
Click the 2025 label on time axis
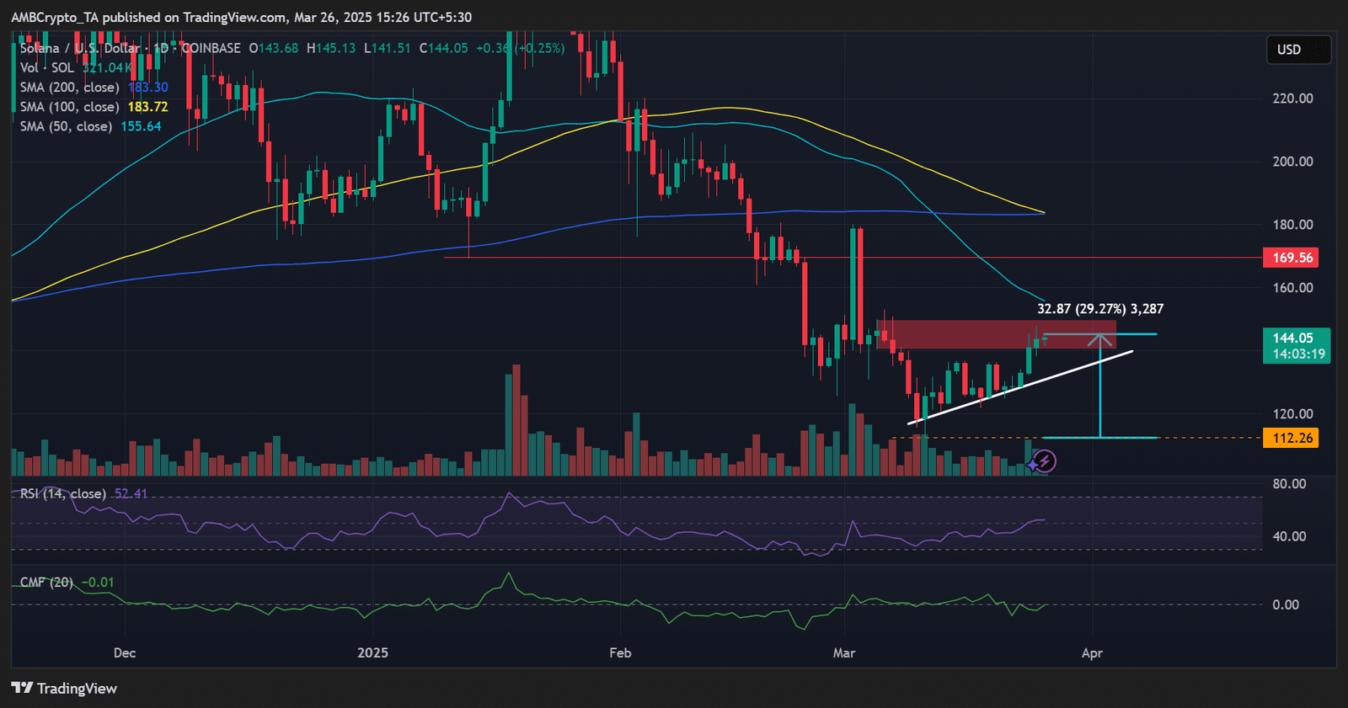pyautogui.click(x=372, y=652)
